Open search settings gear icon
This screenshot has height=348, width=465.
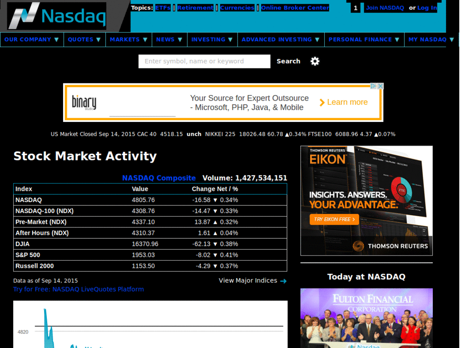coord(315,61)
